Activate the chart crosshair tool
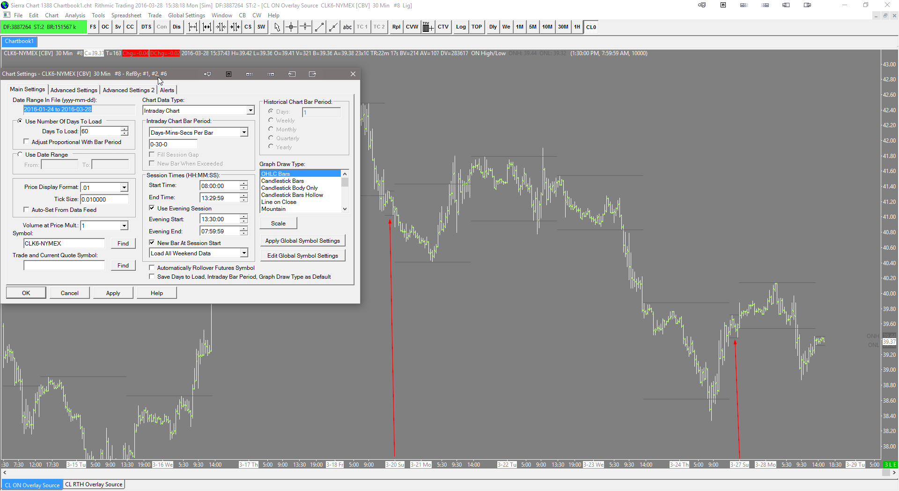899x491 pixels. [x=291, y=27]
